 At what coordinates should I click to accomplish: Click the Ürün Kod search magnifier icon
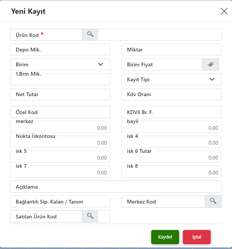[90, 35]
